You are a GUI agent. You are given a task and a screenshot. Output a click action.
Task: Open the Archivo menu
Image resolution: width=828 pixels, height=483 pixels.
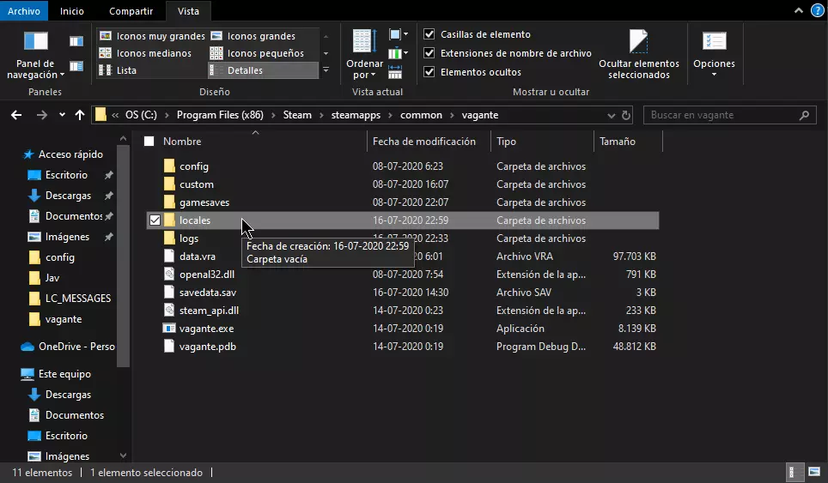(24, 10)
